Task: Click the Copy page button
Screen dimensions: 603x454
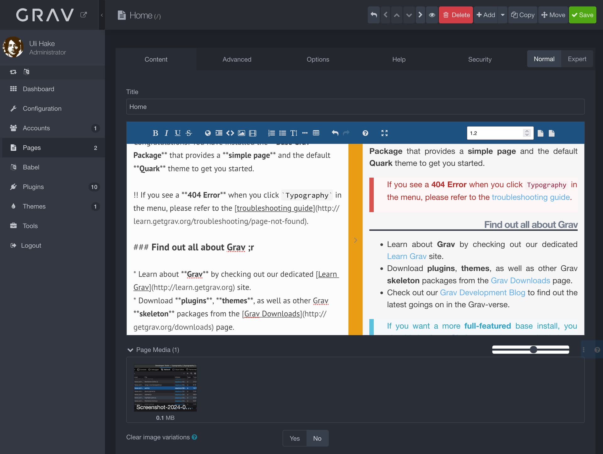Action: pos(523,15)
